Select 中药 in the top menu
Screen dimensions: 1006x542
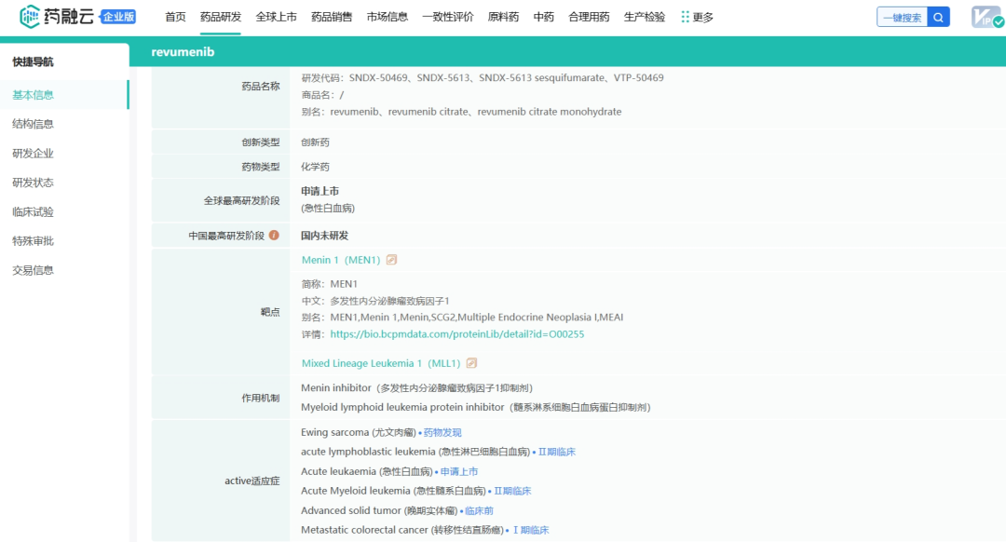[x=543, y=18]
